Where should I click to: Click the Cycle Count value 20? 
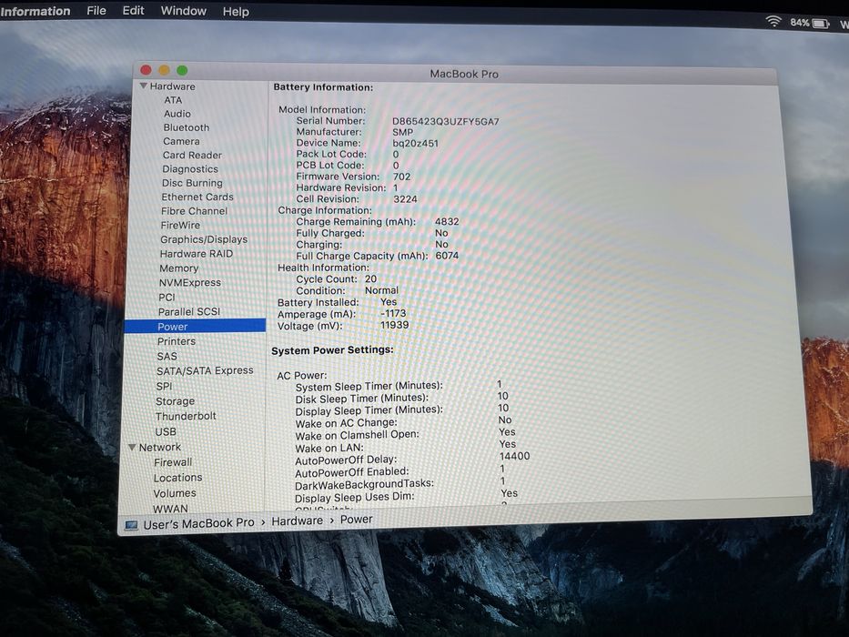(370, 279)
